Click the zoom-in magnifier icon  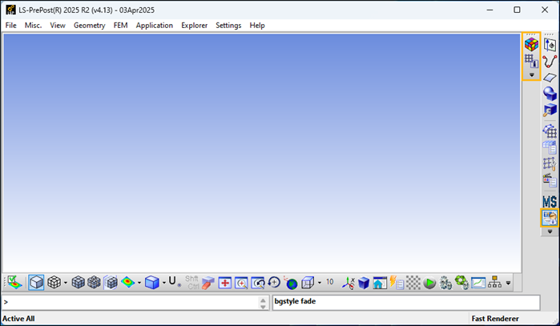(x=241, y=283)
